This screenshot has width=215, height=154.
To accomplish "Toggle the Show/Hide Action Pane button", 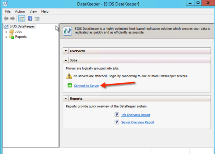I will click(37, 19).
